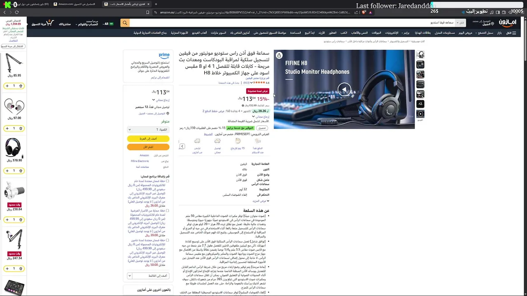This screenshot has height=296, width=527.
Task: Open the AR language selector
Action: click(108, 24)
